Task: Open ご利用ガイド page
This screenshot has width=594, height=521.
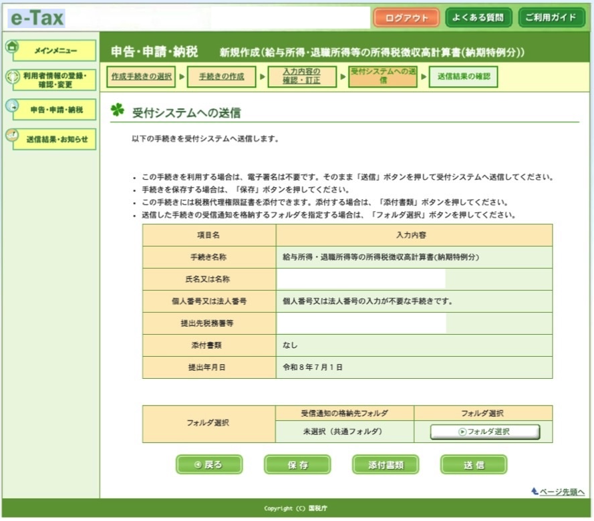Action: tap(551, 17)
